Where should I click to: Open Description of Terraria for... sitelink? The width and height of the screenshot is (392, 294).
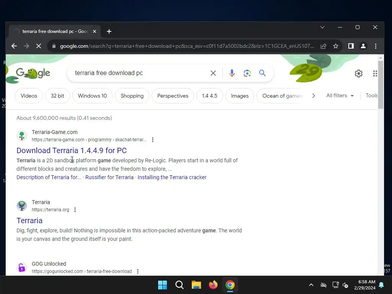point(49,177)
